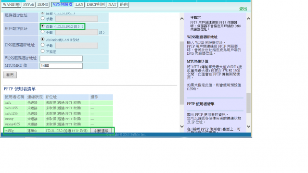Select manual DNS server address radio

coord(42,45)
